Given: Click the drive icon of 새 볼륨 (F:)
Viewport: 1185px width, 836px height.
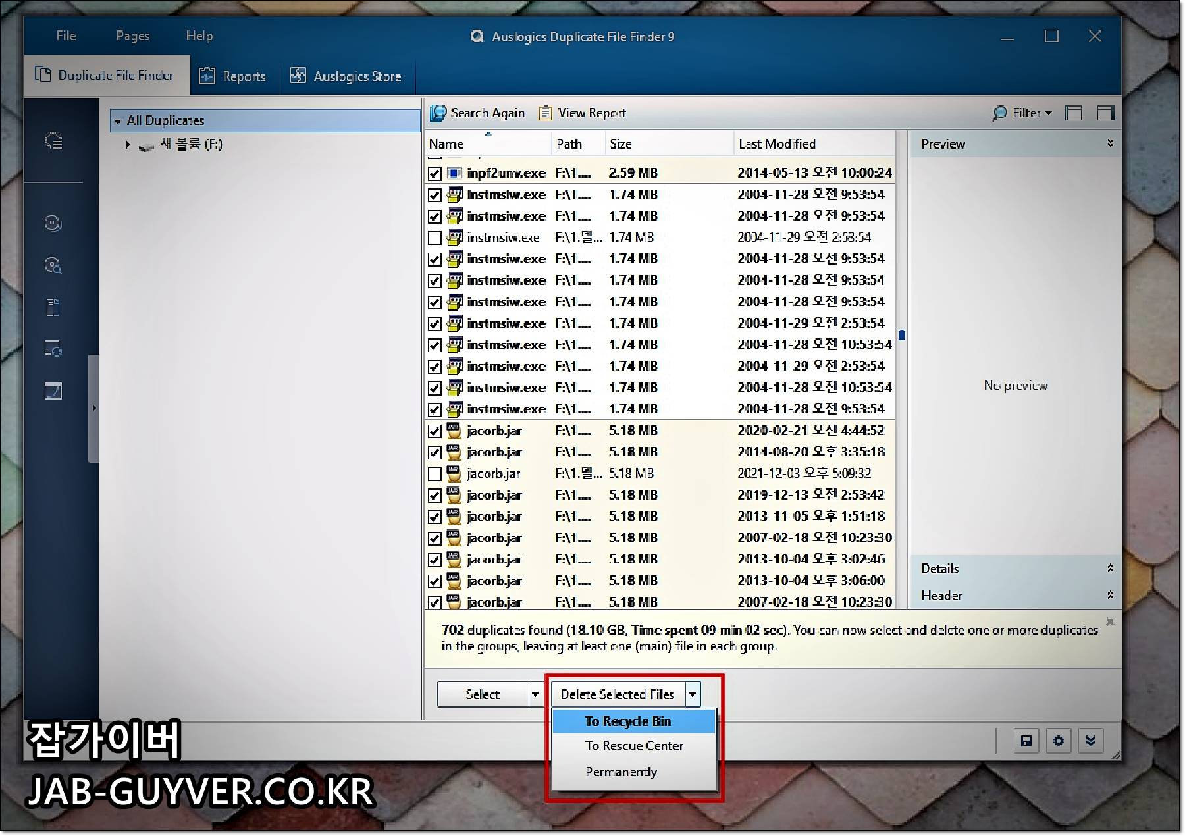Looking at the screenshot, I should 147,145.
